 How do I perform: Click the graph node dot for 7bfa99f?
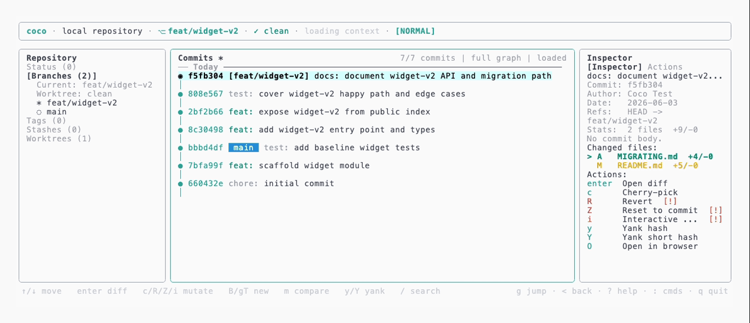[180, 166]
